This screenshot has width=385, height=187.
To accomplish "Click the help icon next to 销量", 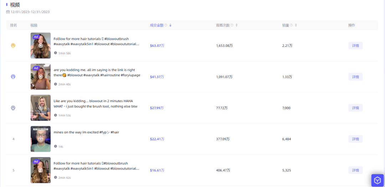I will [x=291, y=25].
